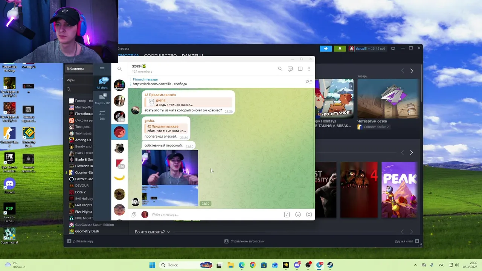Click sender name 42 Продамгаражев
Viewport: 482px width, 271px height.
click(160, 95)
